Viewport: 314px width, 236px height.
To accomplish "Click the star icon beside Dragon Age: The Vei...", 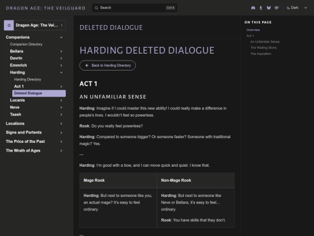I will (9, 25).
